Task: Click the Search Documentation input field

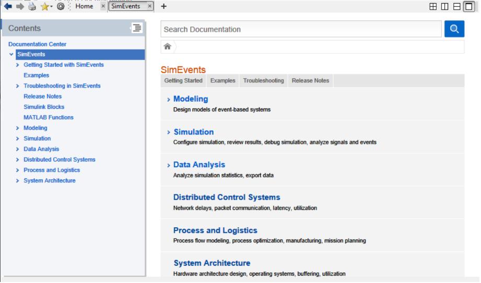Action: click(301, 29)
